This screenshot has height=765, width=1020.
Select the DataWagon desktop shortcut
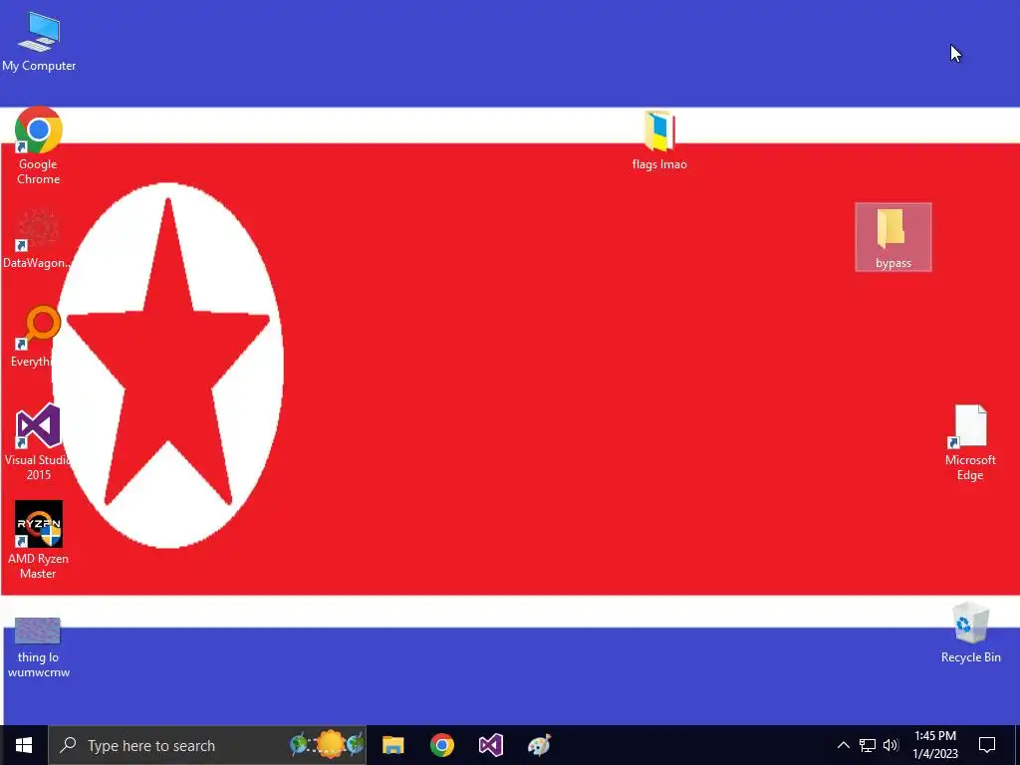(37, 239)
